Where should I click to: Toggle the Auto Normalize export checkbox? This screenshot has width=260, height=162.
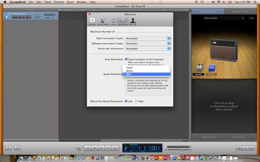[126, 59]
